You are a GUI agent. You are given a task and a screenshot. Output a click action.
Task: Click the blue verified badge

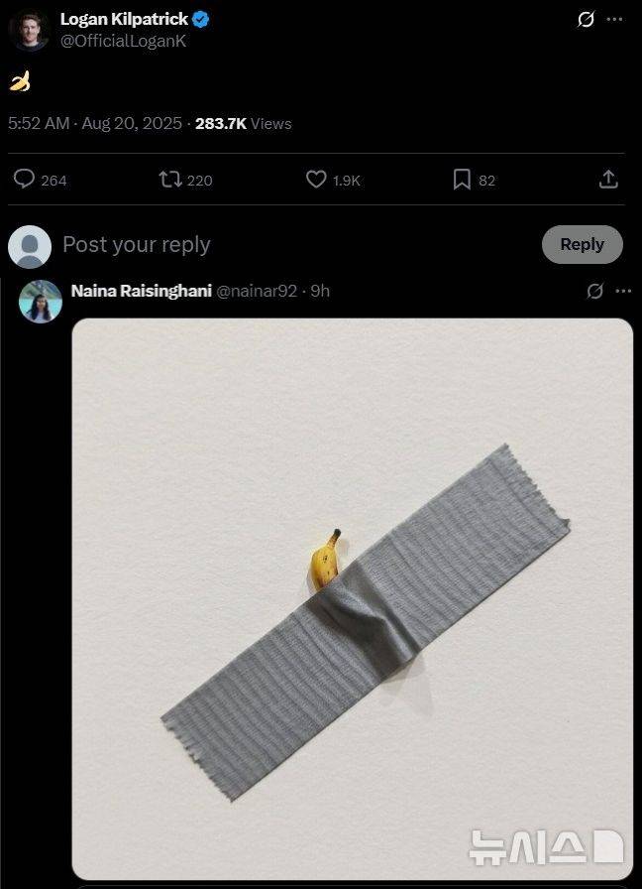point(201,19)
